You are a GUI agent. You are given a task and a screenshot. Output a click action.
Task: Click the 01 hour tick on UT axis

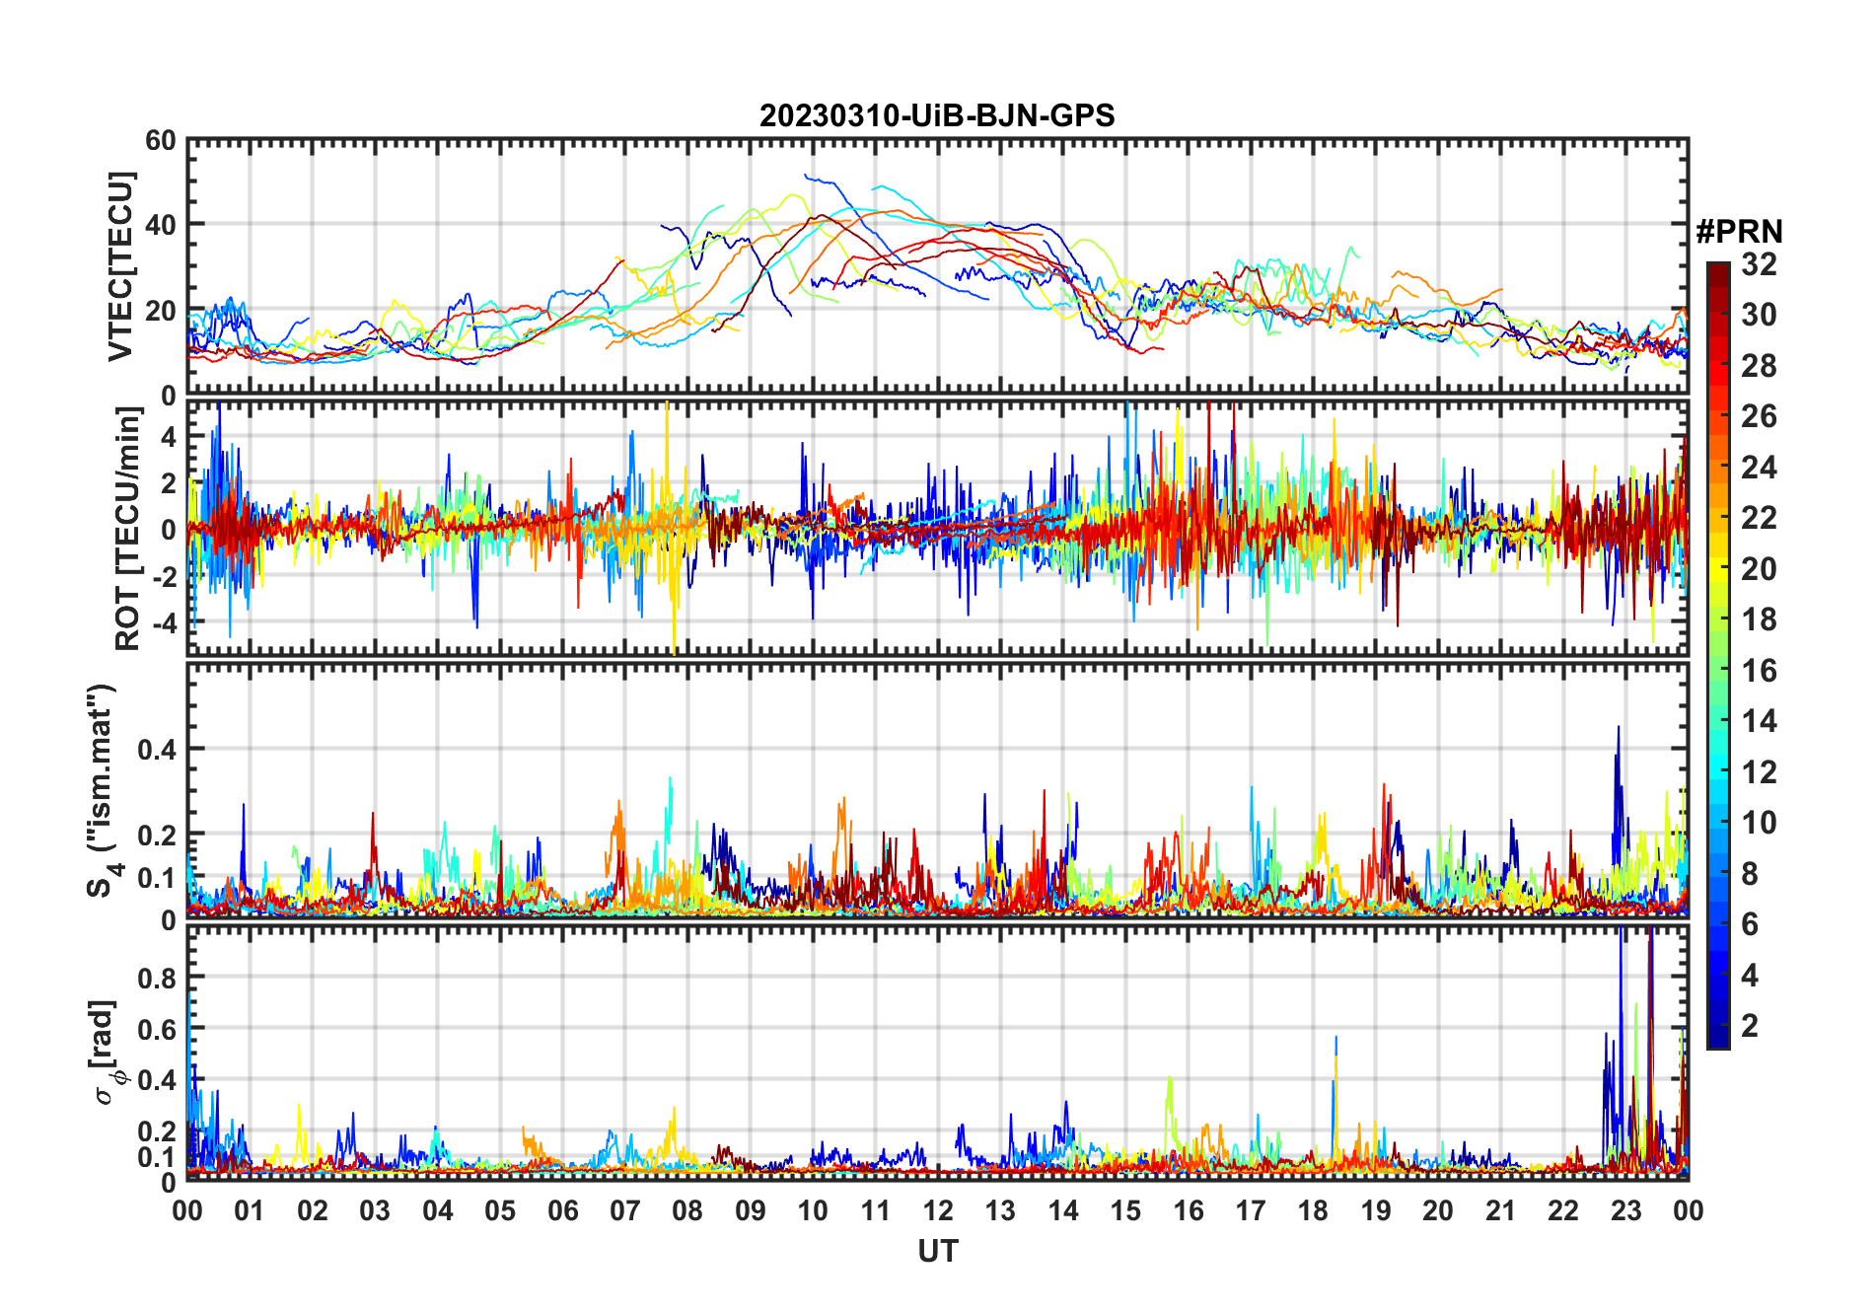coord(250,1211)
